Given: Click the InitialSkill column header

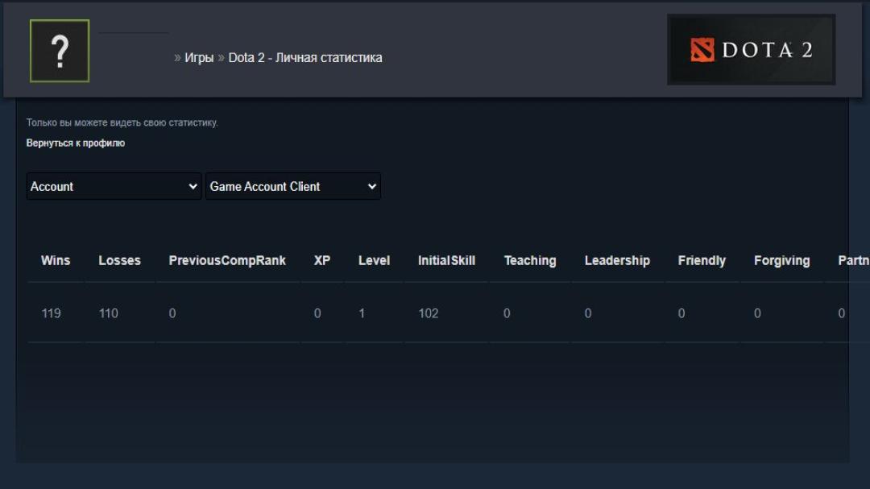Looking at the screenshot, I should point(446,260).
